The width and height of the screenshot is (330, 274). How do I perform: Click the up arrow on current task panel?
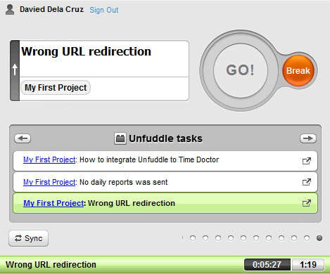tap(15, 70)
